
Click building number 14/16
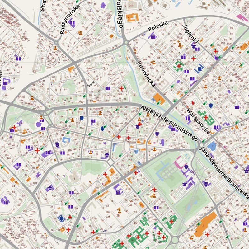coord(135,167)
